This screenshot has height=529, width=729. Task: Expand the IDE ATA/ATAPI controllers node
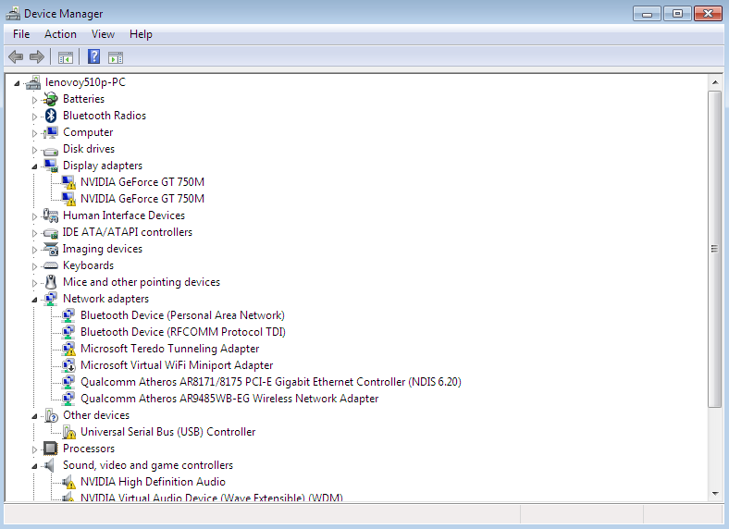(x=34, y=233)
